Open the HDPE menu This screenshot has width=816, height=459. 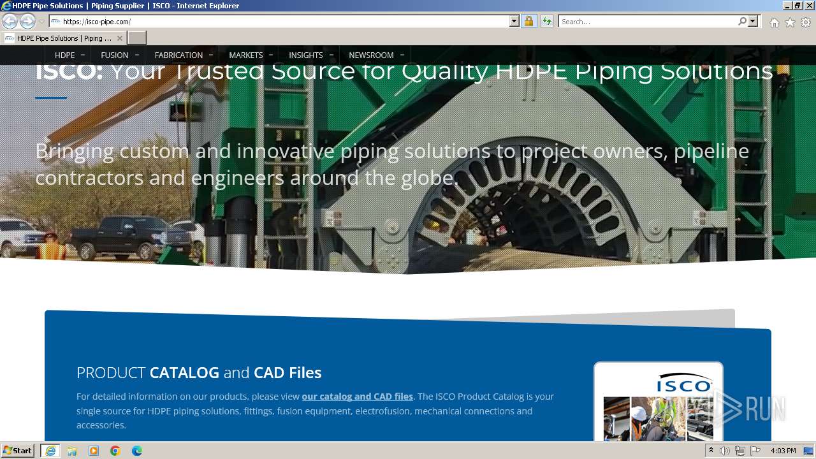click(x=65, y=55)
